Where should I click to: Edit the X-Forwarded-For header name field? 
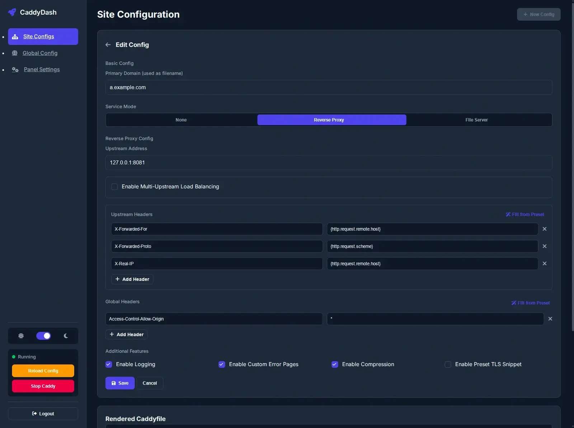tap(217, 229)
